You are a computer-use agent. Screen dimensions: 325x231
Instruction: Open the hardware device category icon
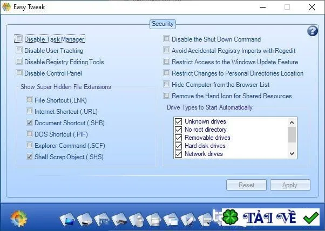click(x=120, y=219)
